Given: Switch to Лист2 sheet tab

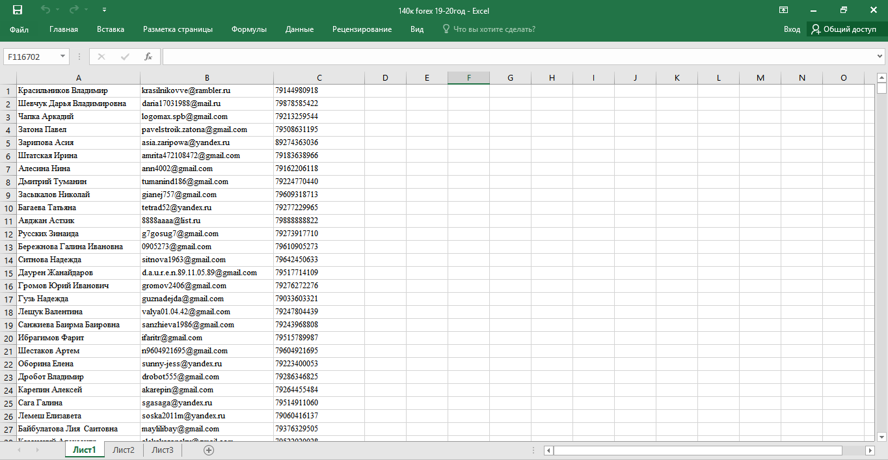Looking at the screenshot, I should tap(124, 450).
